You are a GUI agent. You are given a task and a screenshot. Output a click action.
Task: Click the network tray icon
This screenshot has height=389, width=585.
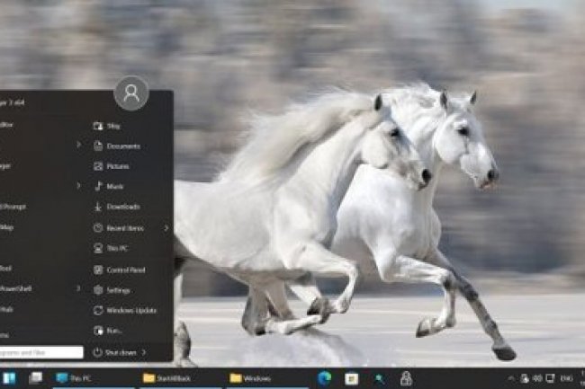point(525,378)
